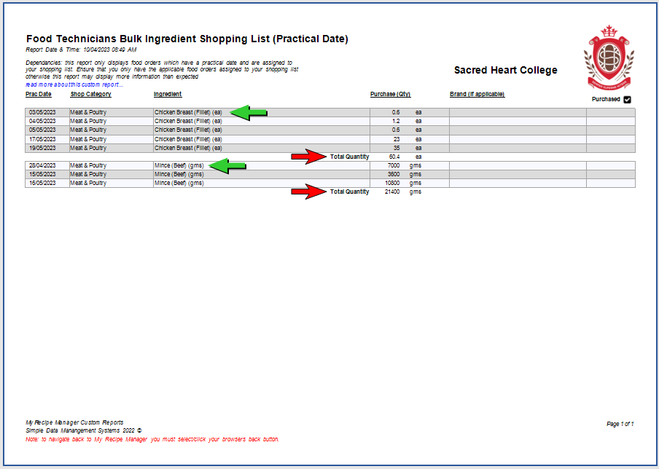
Task: Click the Sacred Heart College heading text
Action: (505, 71)
